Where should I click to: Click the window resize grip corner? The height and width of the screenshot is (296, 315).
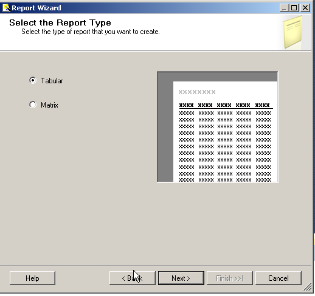(308, 287)
